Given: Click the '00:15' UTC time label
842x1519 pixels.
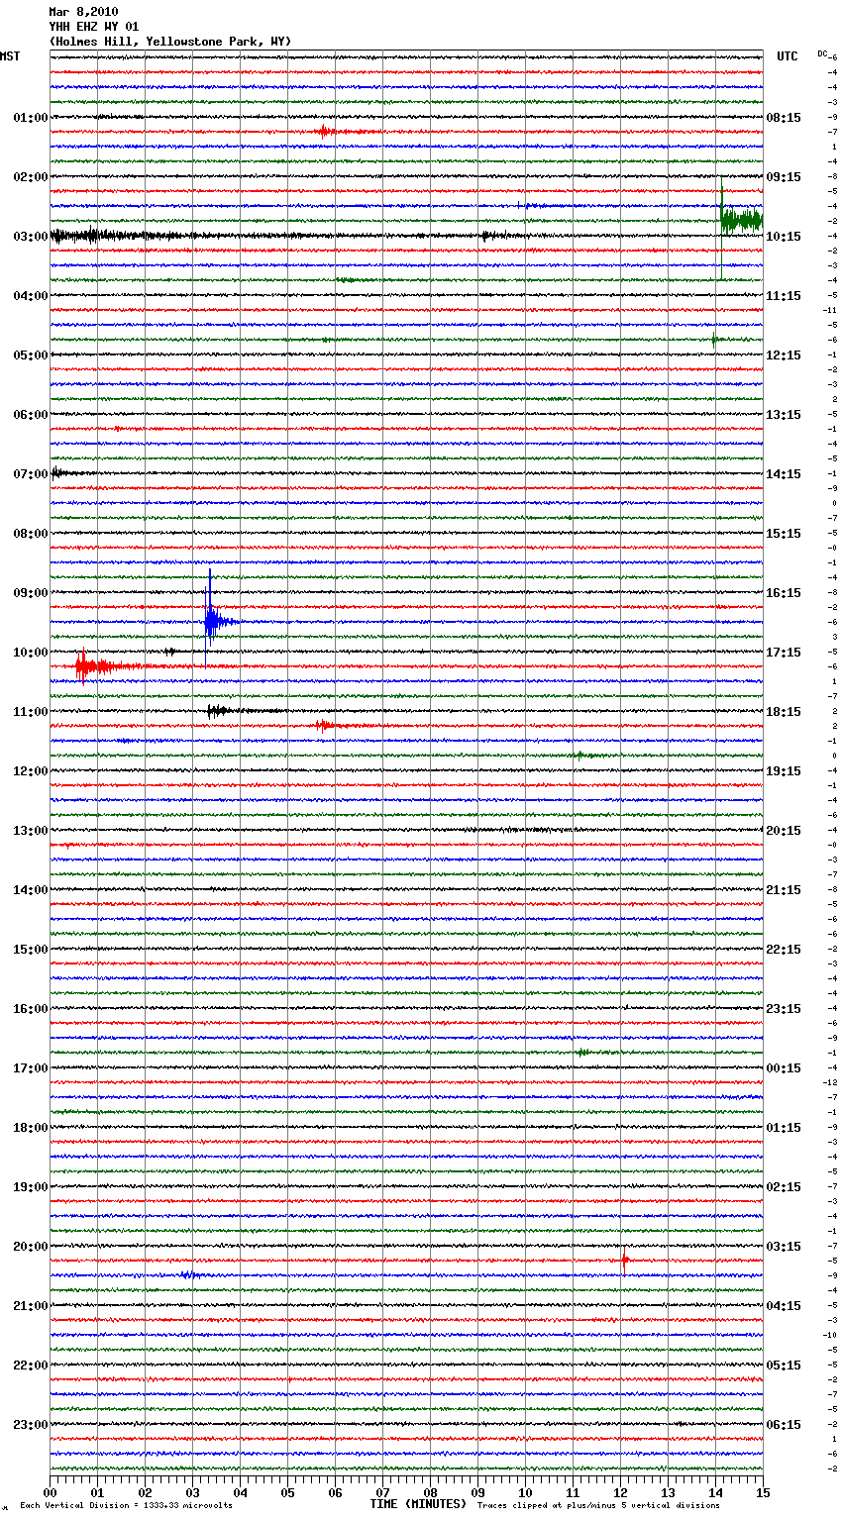Looking at the screenshot, I should point(784,1068).
